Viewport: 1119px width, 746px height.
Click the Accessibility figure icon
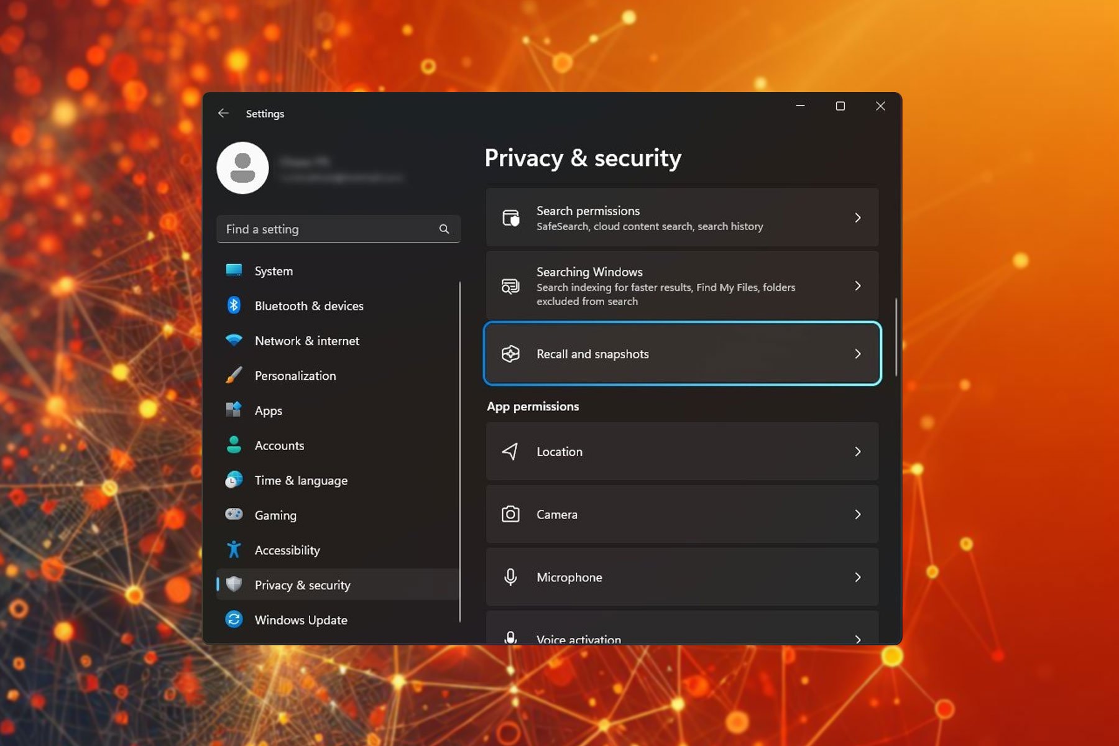pos(234,550)
